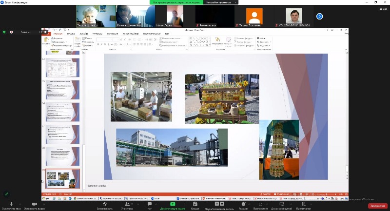Image resolution: width=390 pixels, height=211 pixels.
Task: Switch to the Design ribbon tab
Action: pyautogui.click(x=84, y=34)
